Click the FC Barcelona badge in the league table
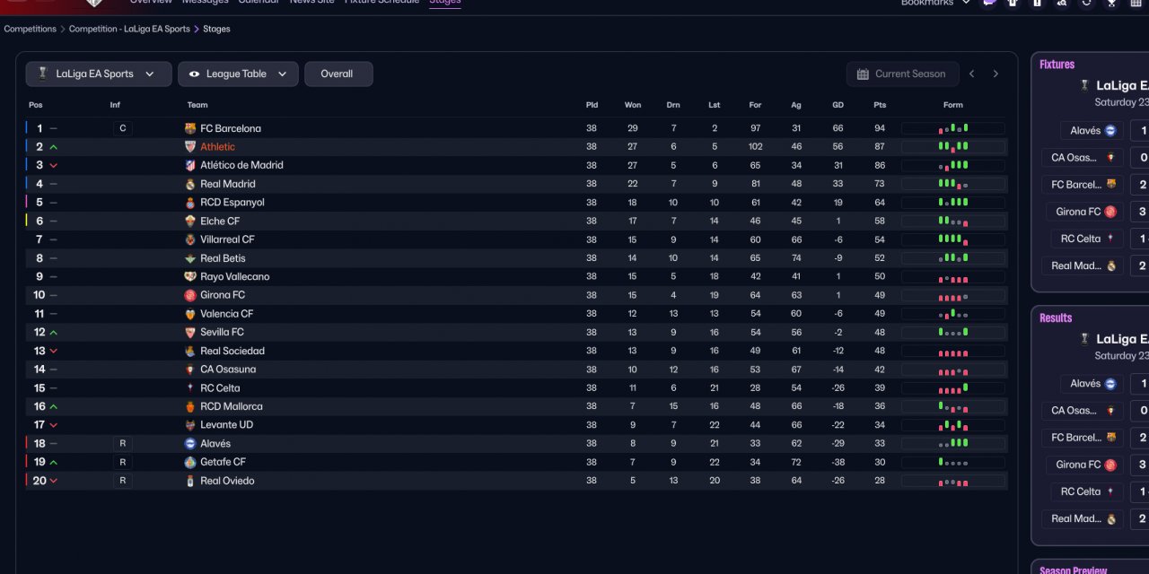This screenshot has width=1149, height=574. point(190,128)
